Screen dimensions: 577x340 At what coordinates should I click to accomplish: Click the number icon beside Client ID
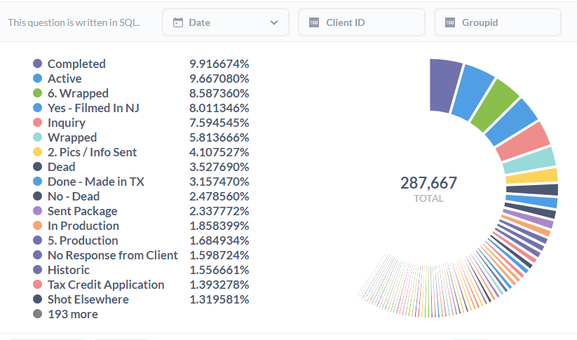pos(314,22)
